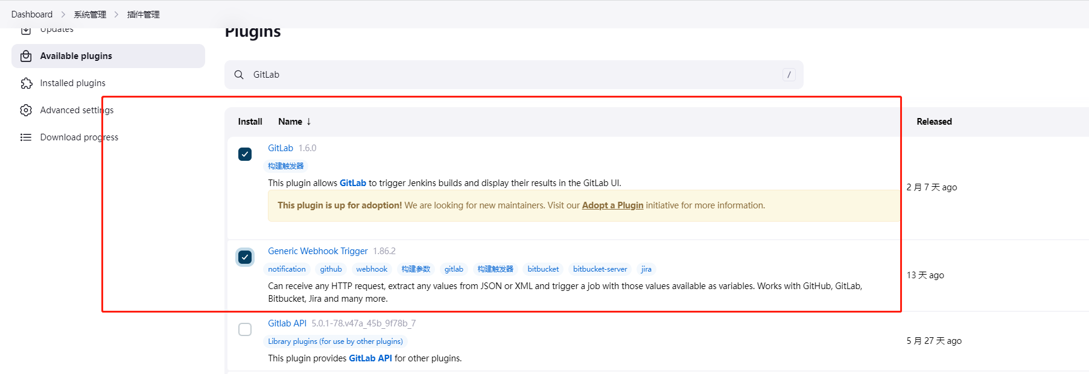1089x374 pixels.
Task: Click the slash shortcut hint in search box
Action: pyautogui.click(x=789, y=75)
